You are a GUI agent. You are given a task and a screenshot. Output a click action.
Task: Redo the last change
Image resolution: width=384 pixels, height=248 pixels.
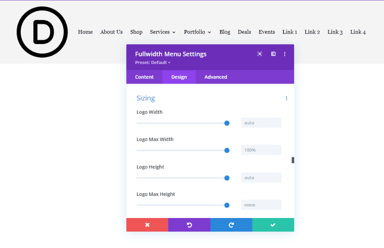[231, 224]
